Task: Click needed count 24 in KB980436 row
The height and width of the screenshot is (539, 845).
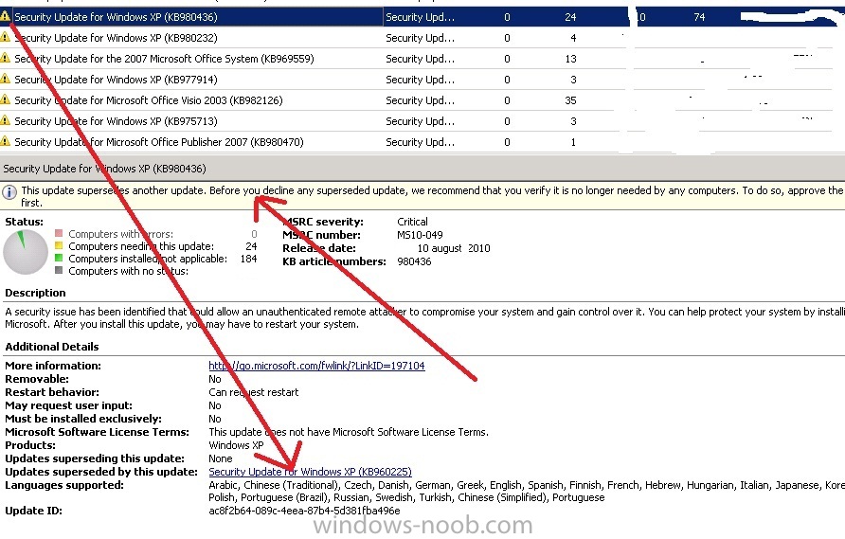Action: pyautogui.click(x=570, y=17)
